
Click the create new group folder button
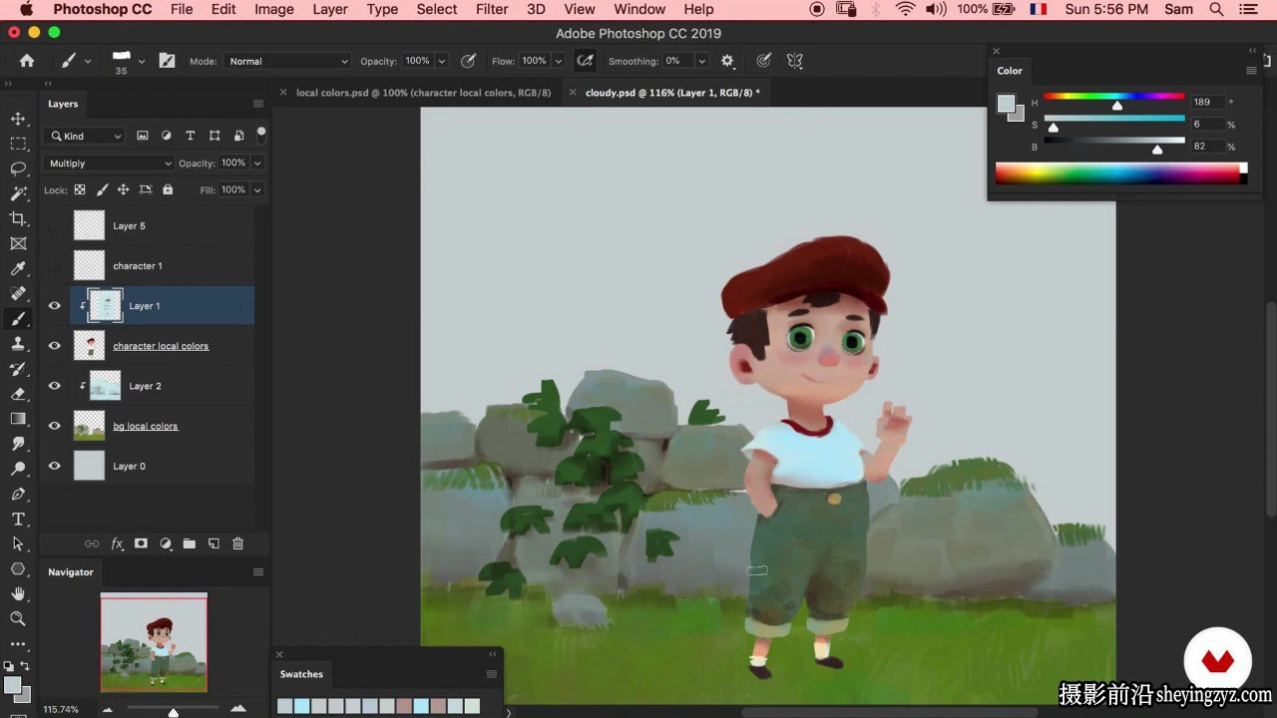[190, 543]
